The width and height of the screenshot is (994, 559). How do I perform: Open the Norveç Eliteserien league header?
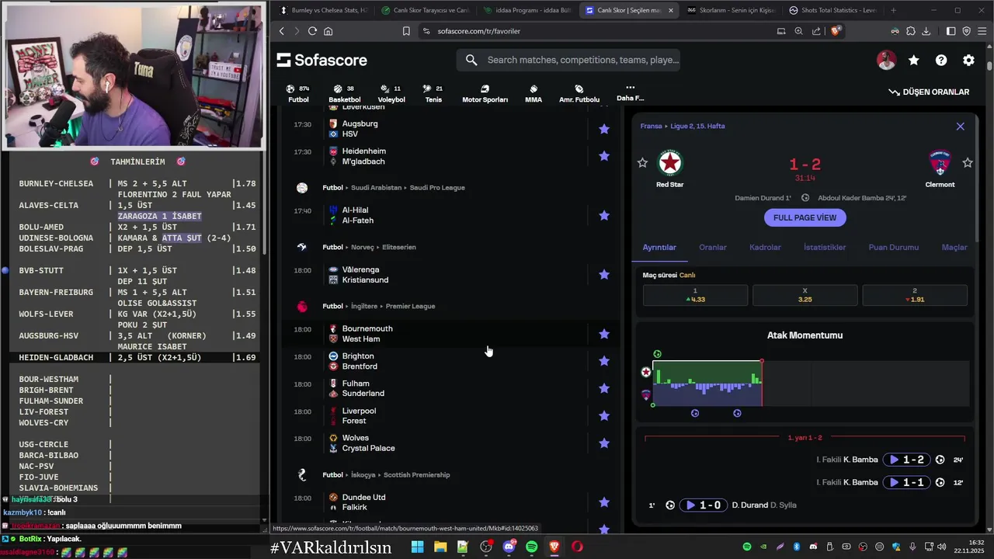pos(370,247)
